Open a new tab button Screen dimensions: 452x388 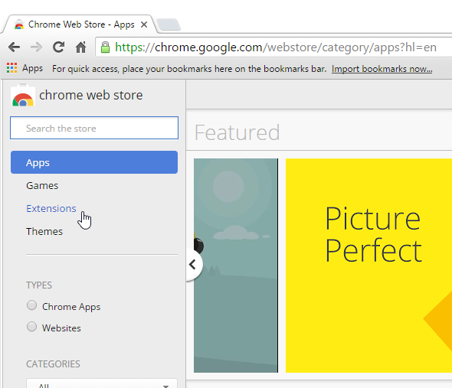click(x=169, y=24)
